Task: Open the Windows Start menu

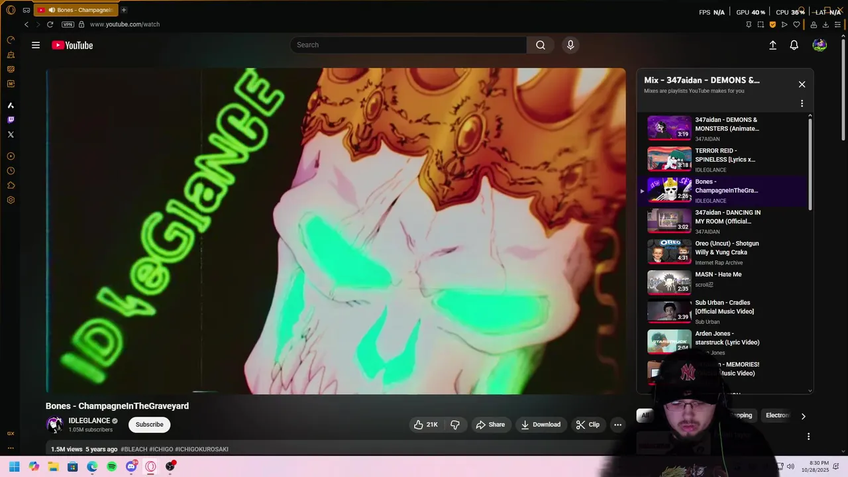Action: (14, 466)
